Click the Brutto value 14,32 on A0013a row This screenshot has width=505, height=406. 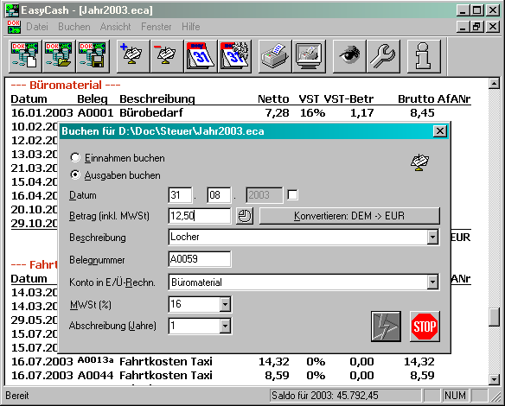pos(419,362)
